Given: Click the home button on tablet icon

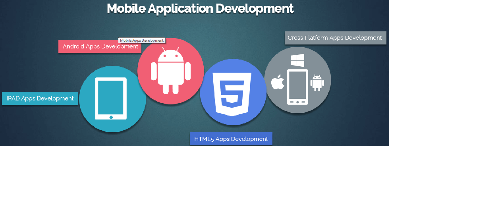Looking at the screenshot, I should 111,117.
